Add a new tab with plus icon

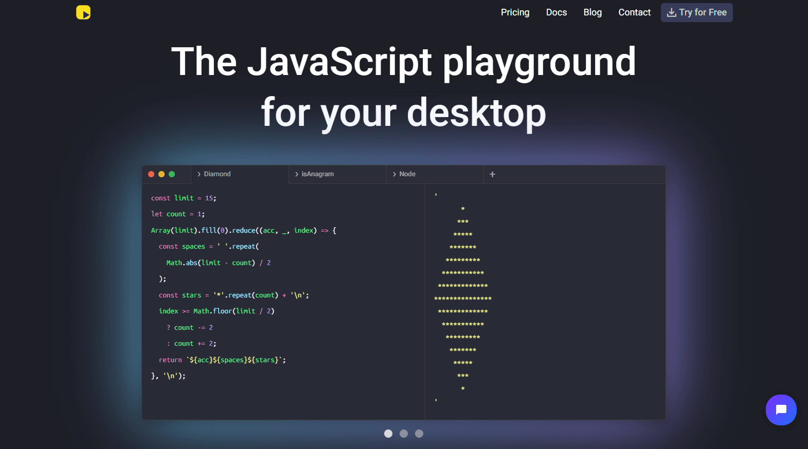492,174
